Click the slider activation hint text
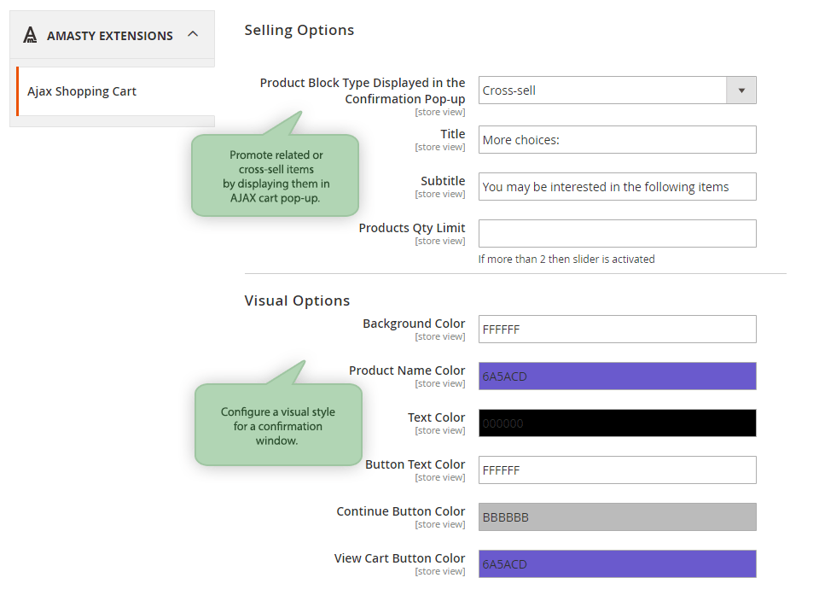Image resolution: width=819 pixels, height=601 pixels. coord(566,259)
